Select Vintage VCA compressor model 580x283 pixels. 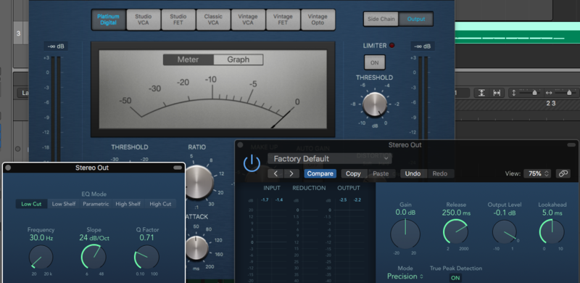248,20
